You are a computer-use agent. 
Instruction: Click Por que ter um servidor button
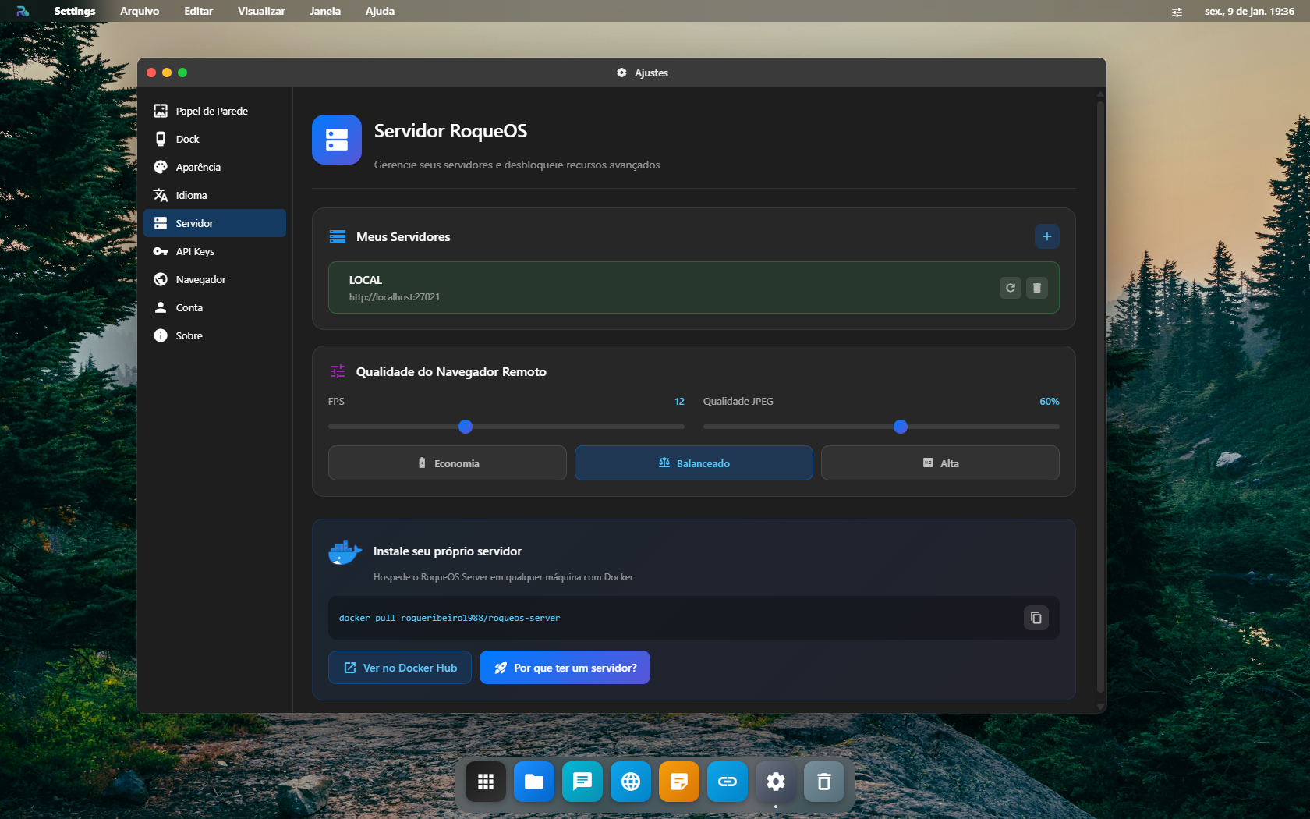tap(565, 668)
